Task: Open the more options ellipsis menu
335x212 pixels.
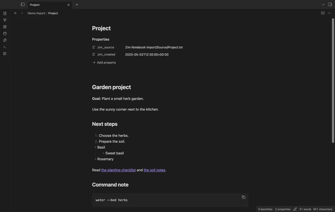Action: [329, 13]
